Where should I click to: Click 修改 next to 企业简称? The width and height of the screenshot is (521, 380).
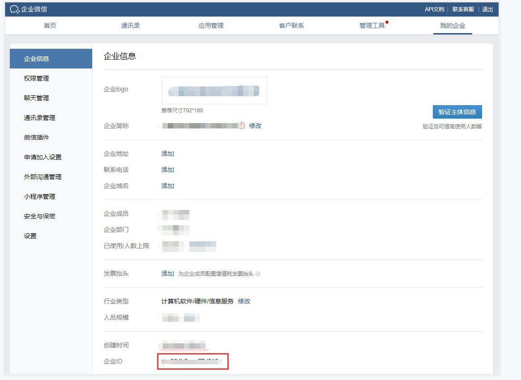click(x=255, y=126)
